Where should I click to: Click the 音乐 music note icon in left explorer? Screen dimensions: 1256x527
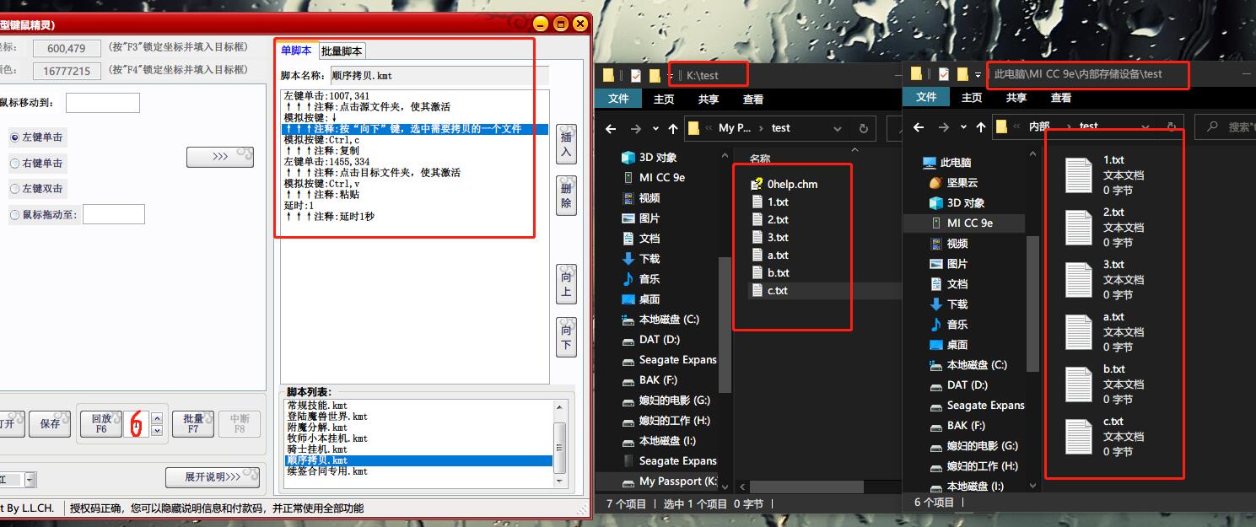point(628,279)
